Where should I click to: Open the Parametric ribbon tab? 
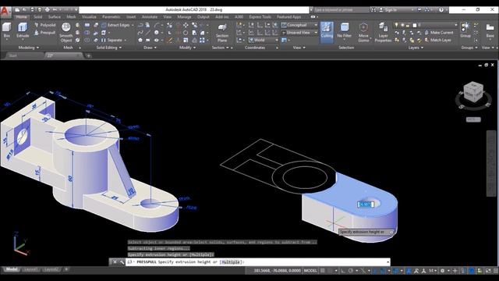[x=111, y=17]
